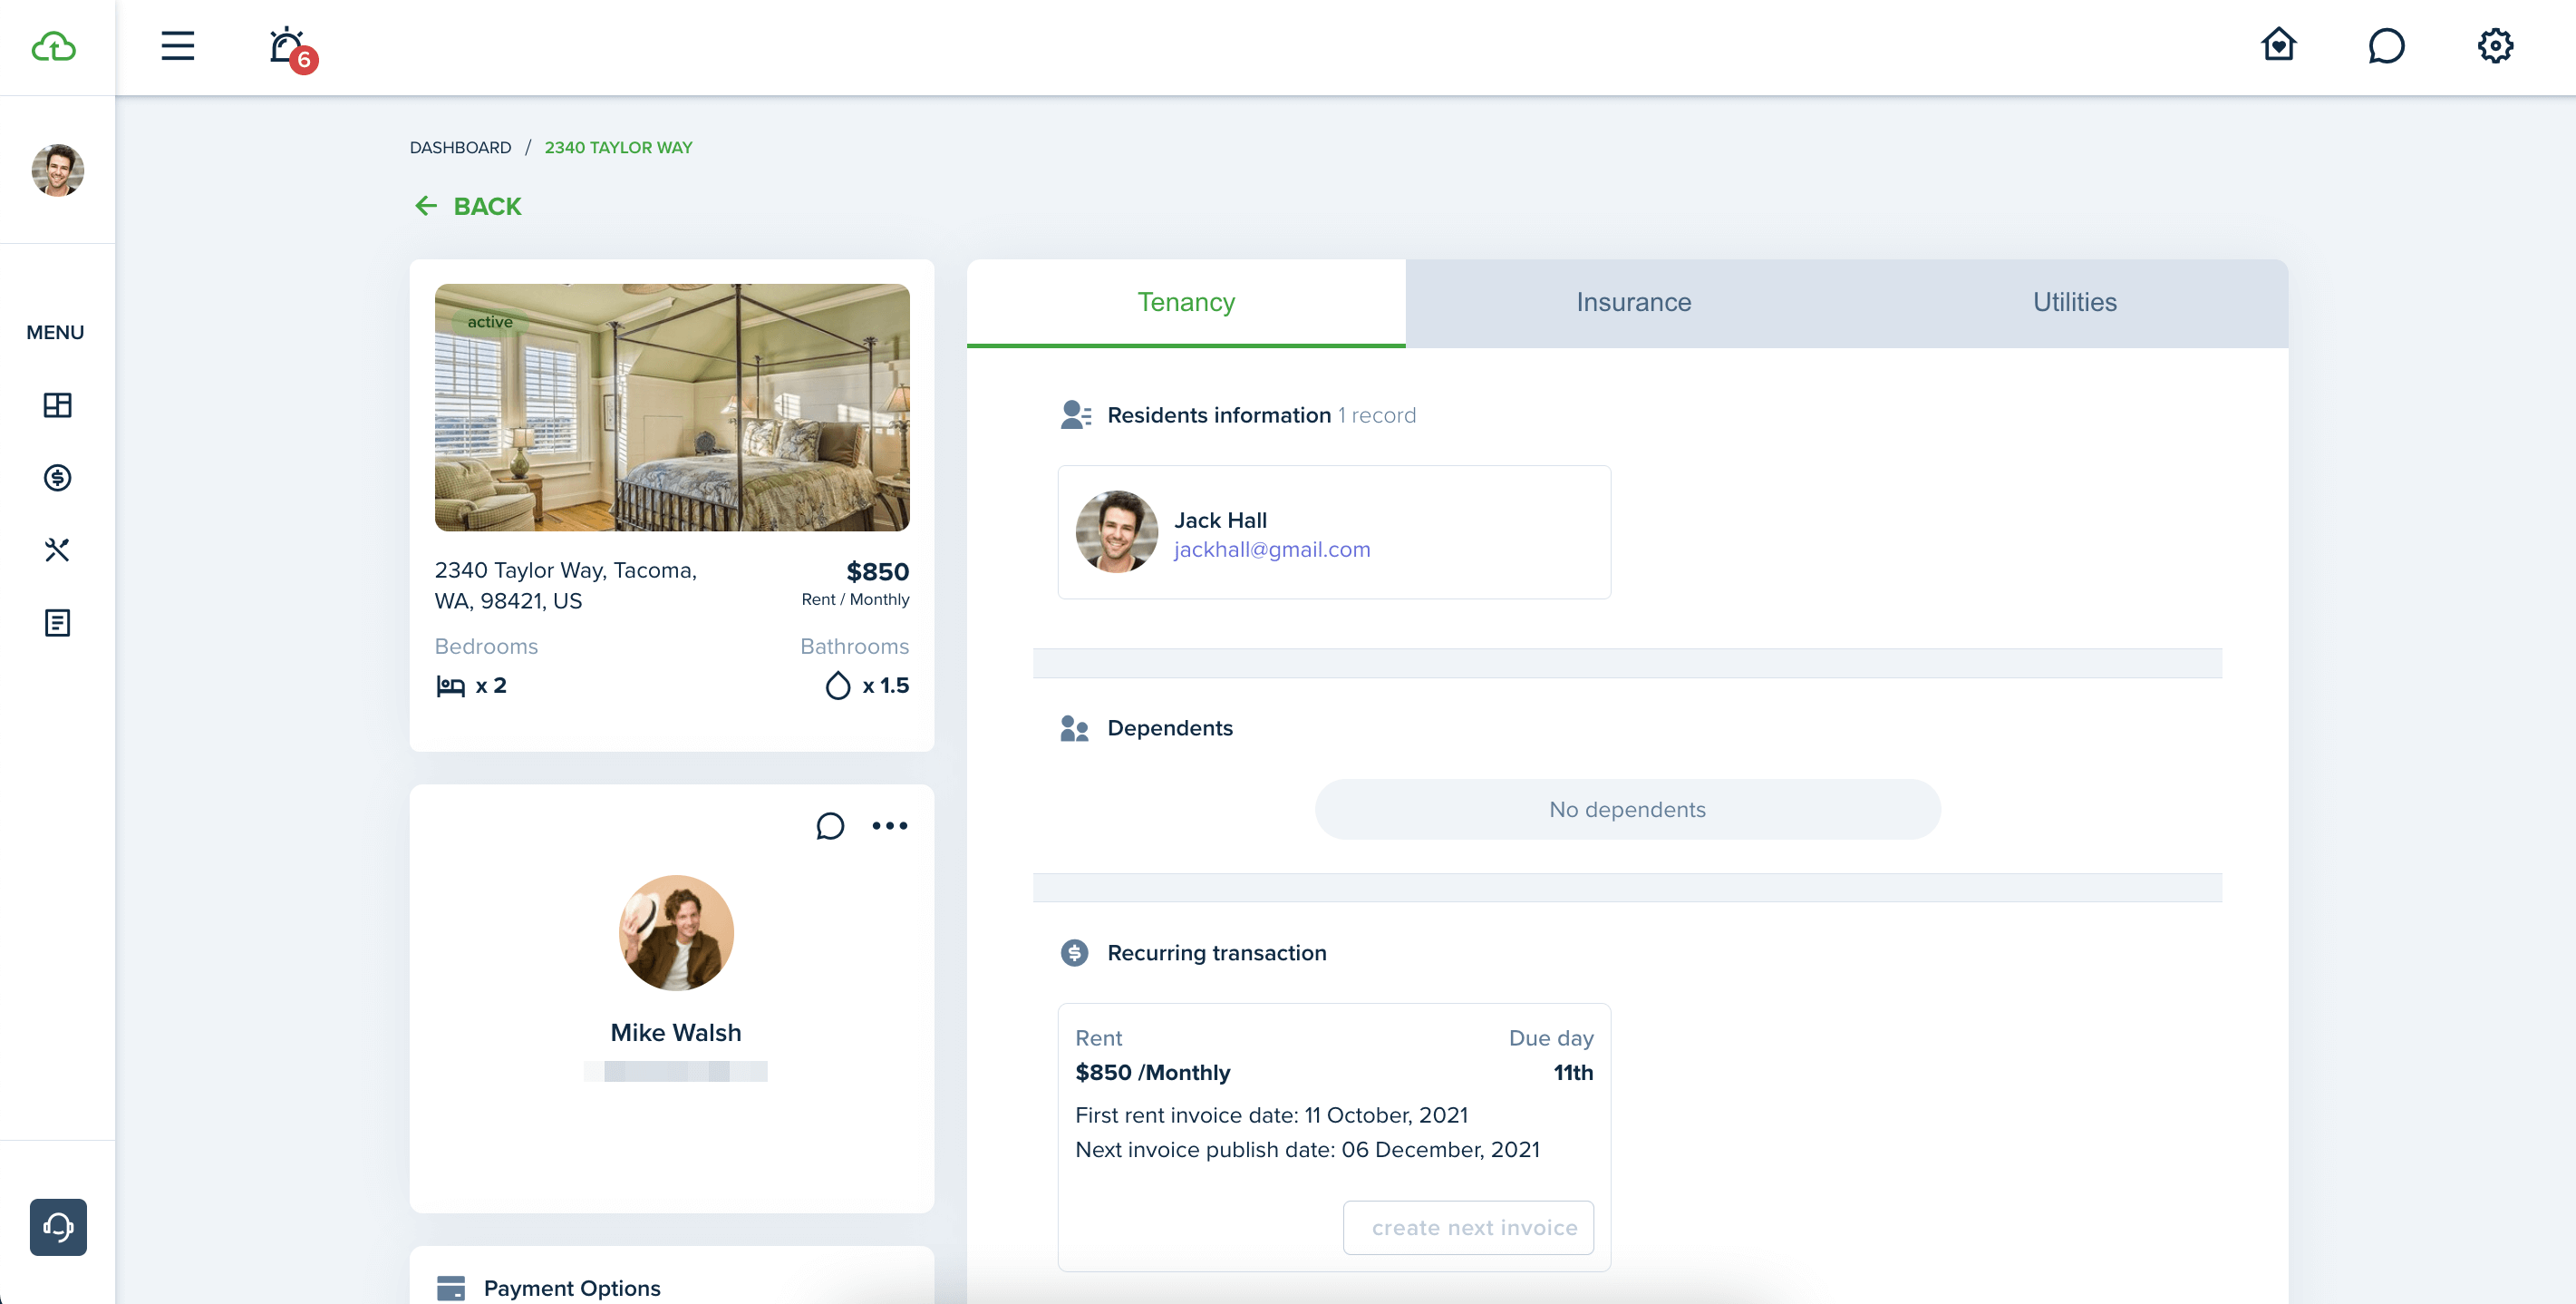Image resolution: width=2576 pixels, height=1304 pixels.
Task: Open the chat bubble icon in header
Action: 2387,46
